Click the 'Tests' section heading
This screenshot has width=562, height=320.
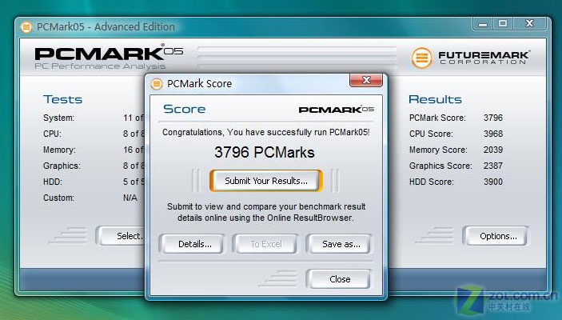coord(62,99)
